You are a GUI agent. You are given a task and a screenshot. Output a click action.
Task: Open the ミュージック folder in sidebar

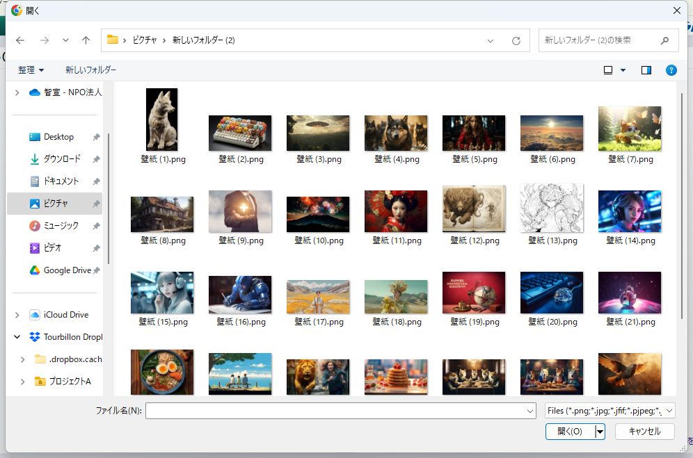click(61, 226)
